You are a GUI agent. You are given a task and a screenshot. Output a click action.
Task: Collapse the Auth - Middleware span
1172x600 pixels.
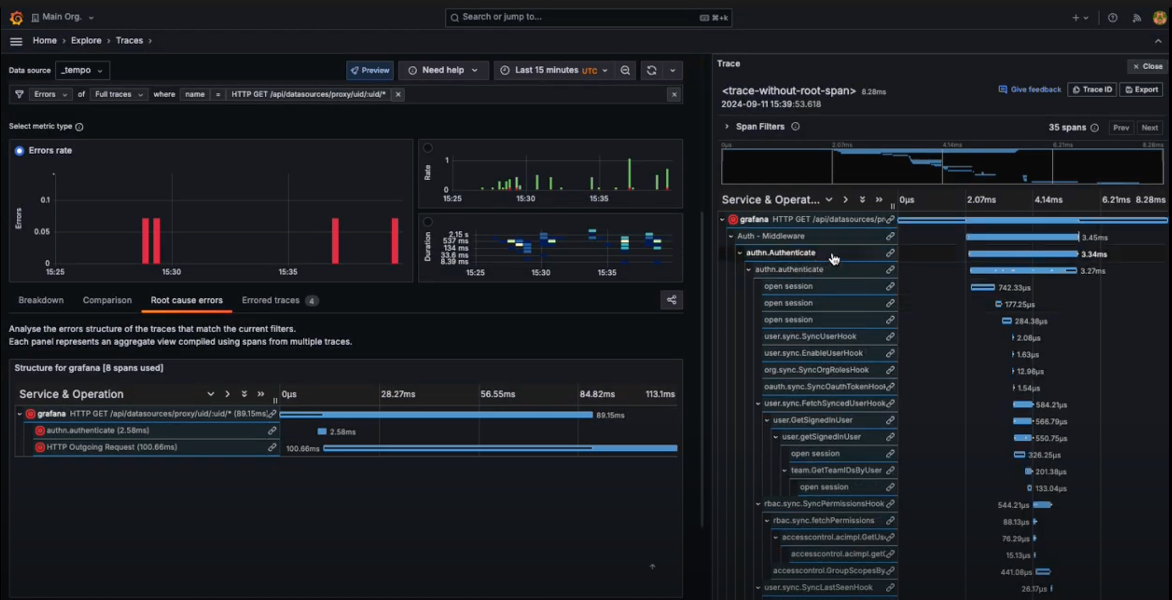(x=731, y=236)
